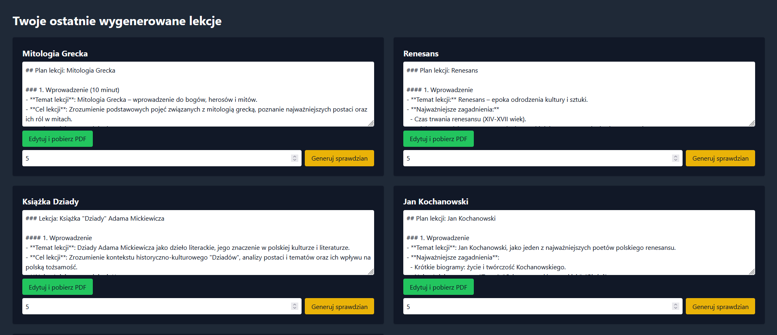
Task: Click the stepper control in Książka Dziady number field
Action: click(295, 307)
